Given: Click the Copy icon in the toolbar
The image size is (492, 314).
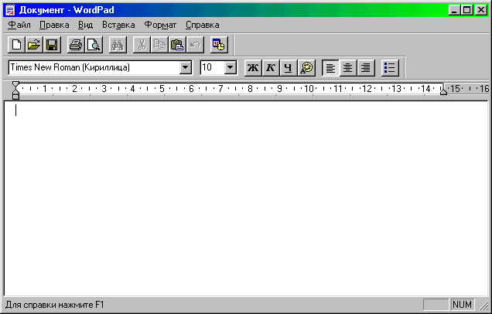Looking at the screenshot, I should (x=159, y=45).
